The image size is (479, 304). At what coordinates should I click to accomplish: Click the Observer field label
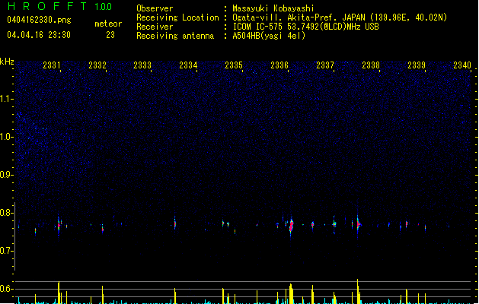[x=155, y=8]
